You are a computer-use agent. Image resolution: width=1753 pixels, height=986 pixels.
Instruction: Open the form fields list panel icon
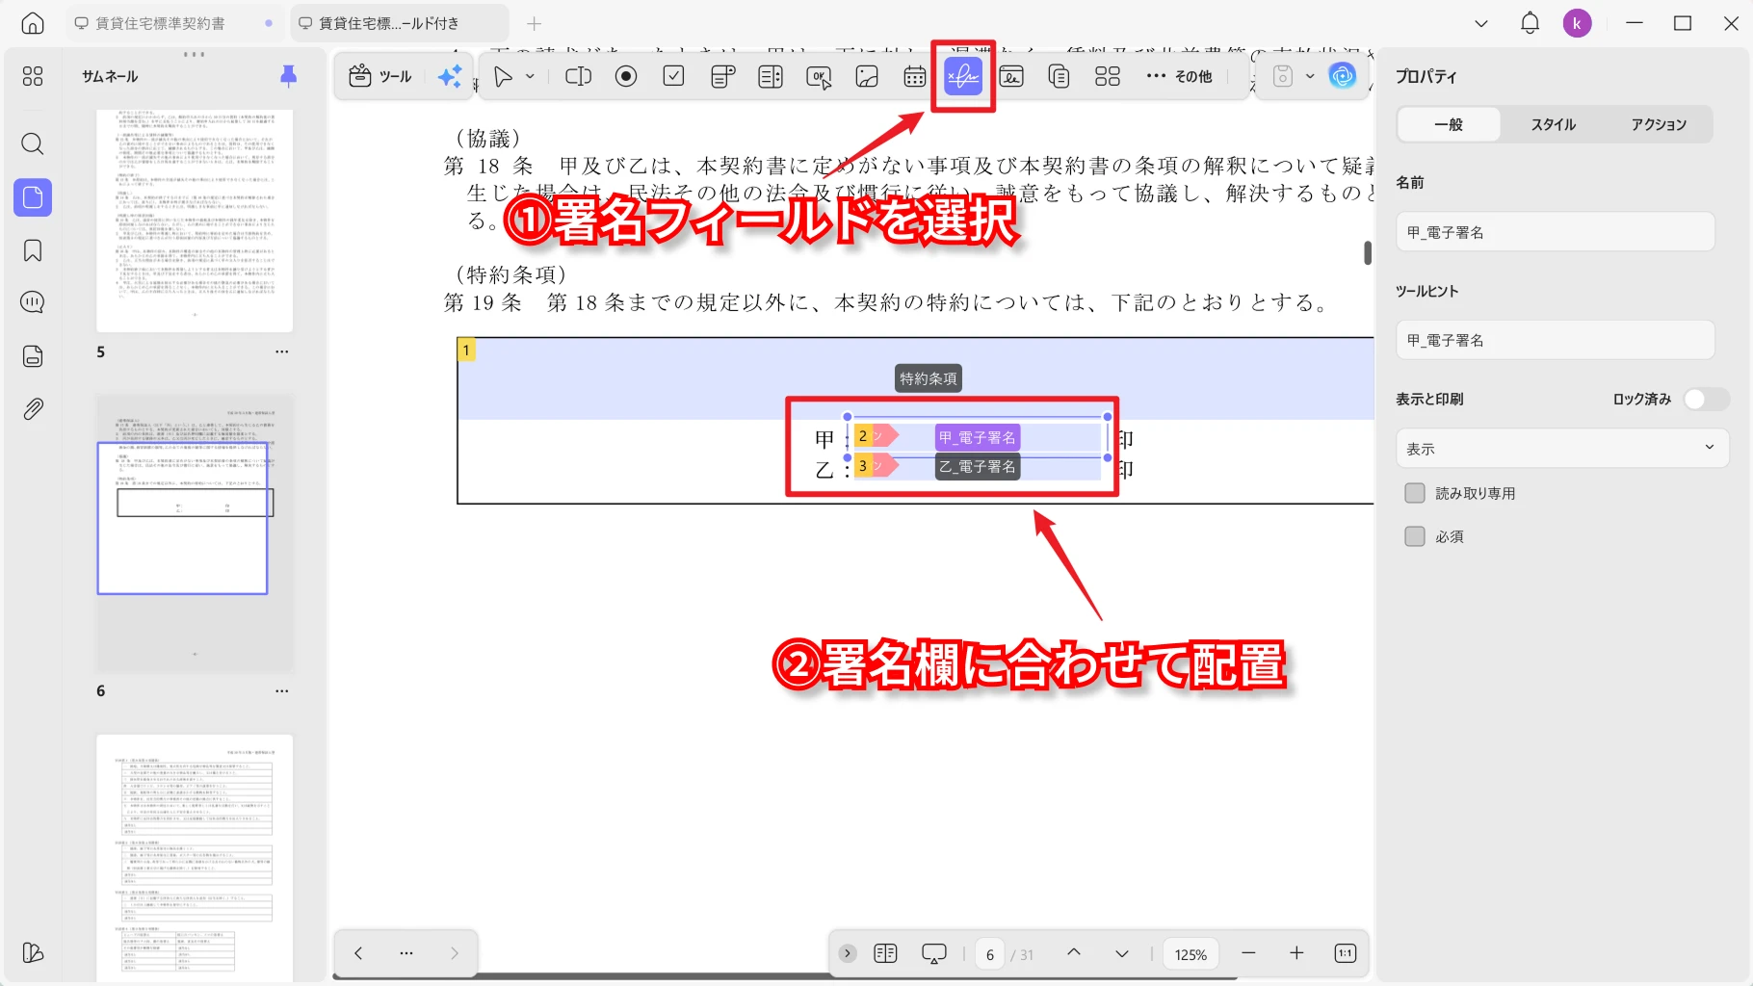(x=33, y=356)
